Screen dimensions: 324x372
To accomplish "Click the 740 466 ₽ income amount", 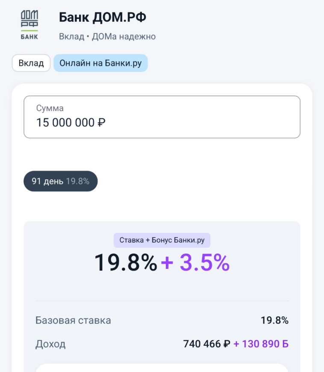I will click(x=206, y=344).
